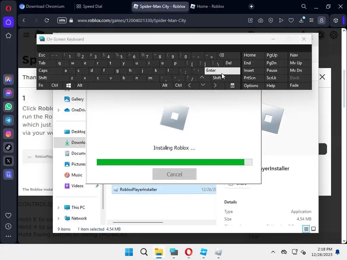This screenshot has width=347, height=260.
Task: Launch Aria AI from Opera sidebar
Action: pos(8,80)
